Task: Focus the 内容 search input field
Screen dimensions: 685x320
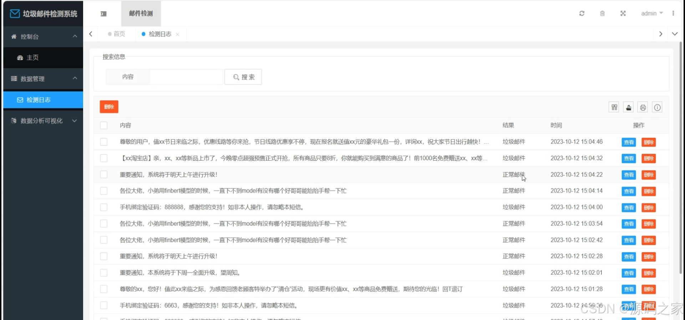Action: pyautogui.click(x=186, y=77)
